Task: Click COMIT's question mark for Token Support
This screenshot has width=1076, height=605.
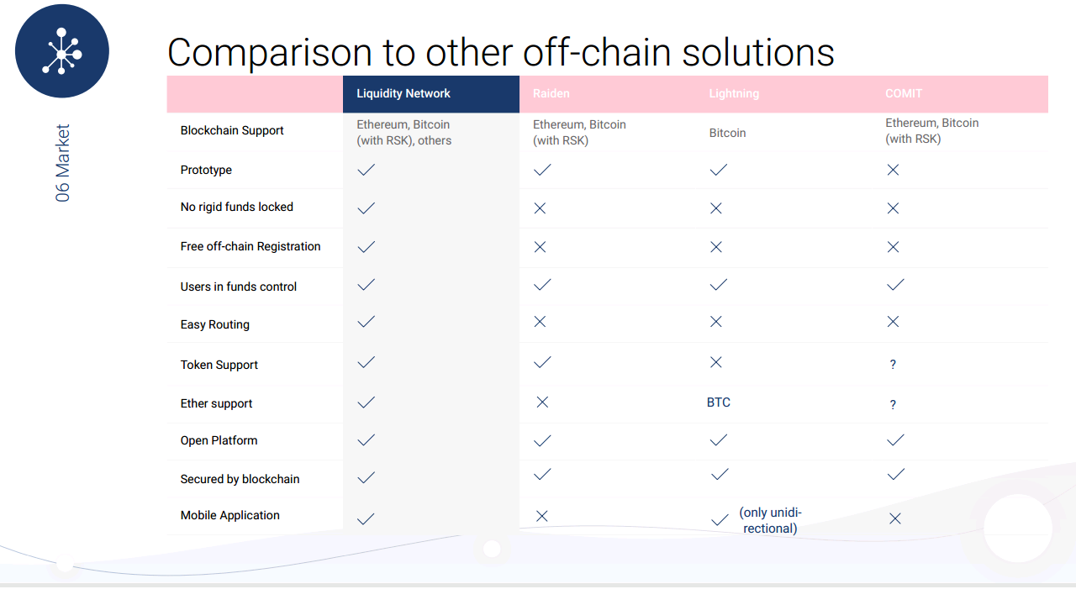Action: click(893, 365)
